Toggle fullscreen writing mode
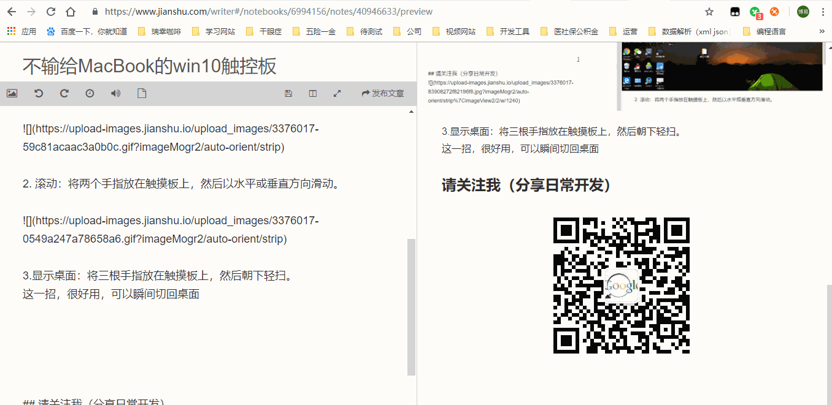The image size is (832, 405). [x=337, y=93]
